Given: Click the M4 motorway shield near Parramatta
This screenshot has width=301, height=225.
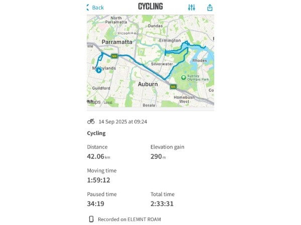Looking at the screenshot, I should (x=114, y=56).
